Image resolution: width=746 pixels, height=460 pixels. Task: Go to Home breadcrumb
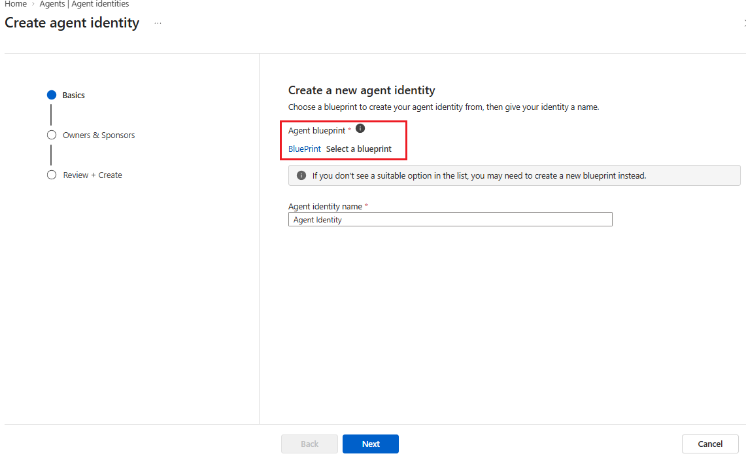coord(16,4)
